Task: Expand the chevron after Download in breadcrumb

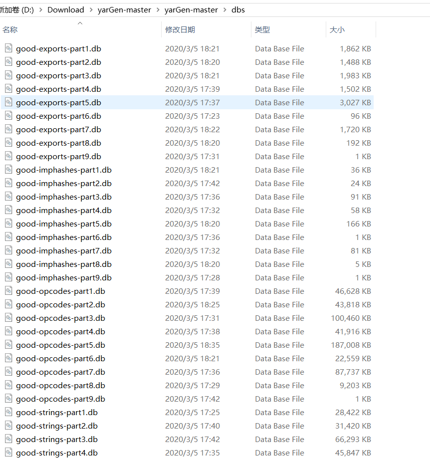Action: [x=91, y=10]
